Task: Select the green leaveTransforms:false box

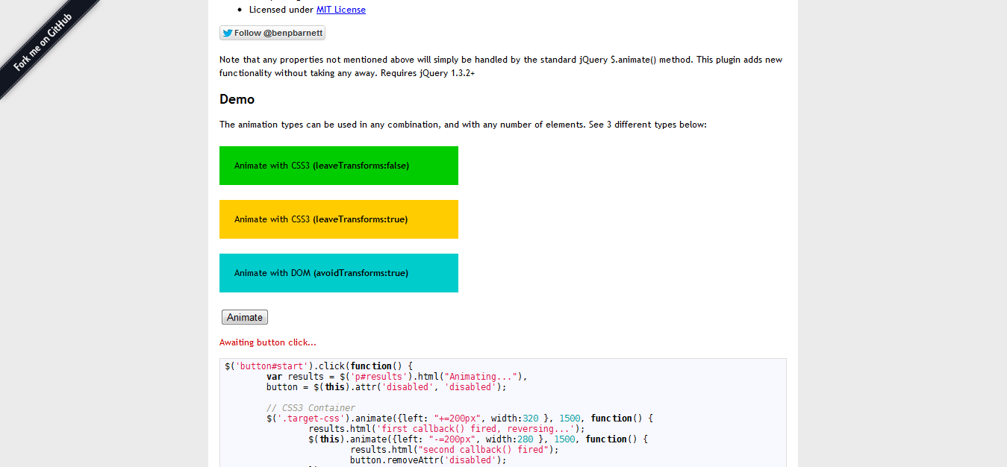Action: pyautogui.click(x=338, y=165)
